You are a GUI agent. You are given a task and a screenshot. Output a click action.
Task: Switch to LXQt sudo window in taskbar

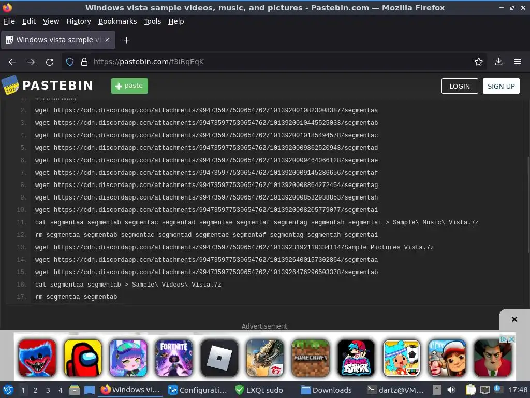(259, 390)
